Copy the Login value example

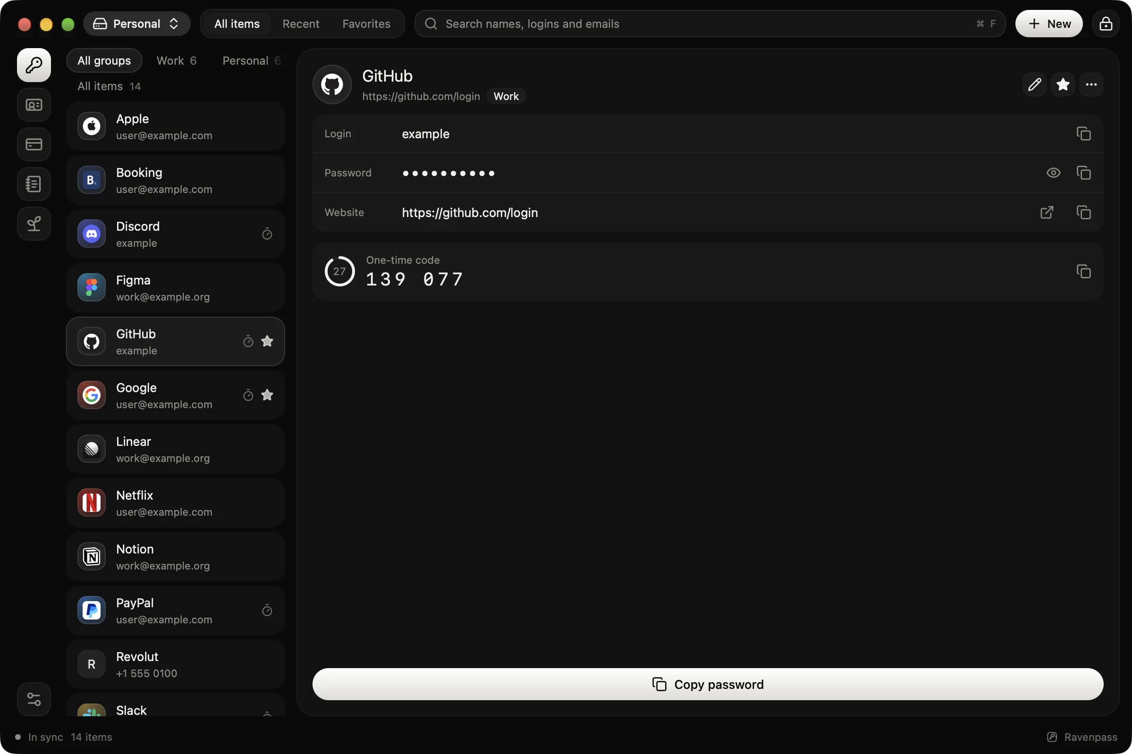tap(1083, 134)
